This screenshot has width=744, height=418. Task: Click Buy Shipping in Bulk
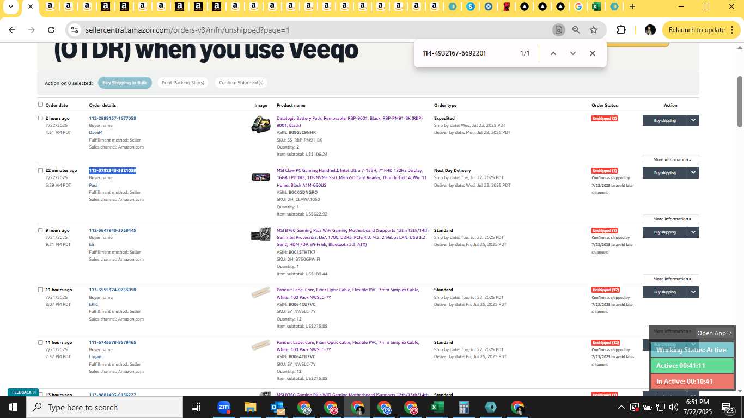[x=125, y=83]
